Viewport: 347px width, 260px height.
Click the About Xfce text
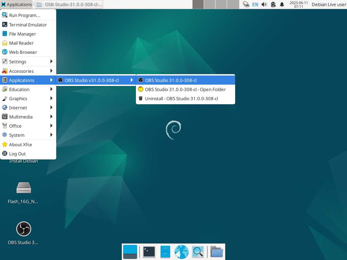20,145
